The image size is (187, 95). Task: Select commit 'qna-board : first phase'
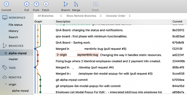coord(91,36)
